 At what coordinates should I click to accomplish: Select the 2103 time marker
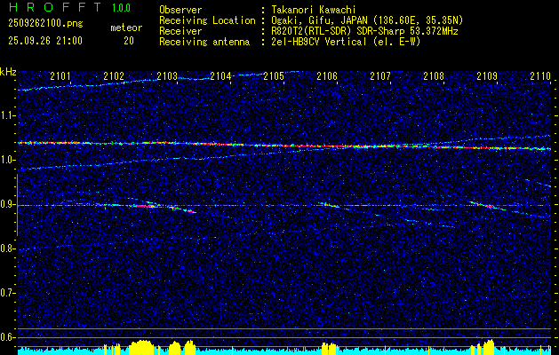(x=167, y=77)
